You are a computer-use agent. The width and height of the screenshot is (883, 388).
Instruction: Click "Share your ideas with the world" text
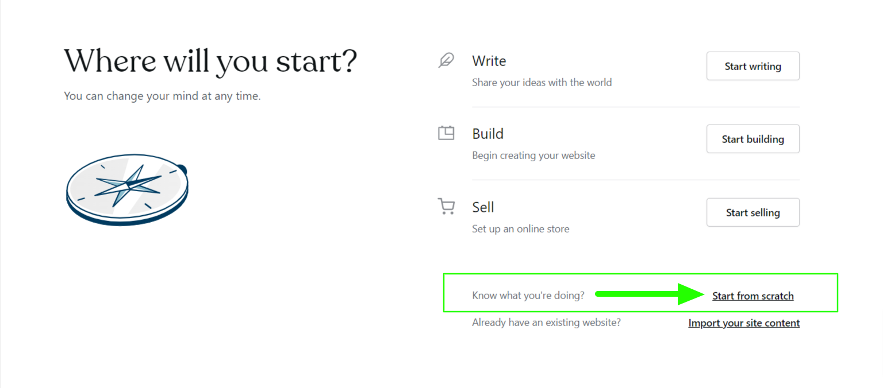pos(542,83)
